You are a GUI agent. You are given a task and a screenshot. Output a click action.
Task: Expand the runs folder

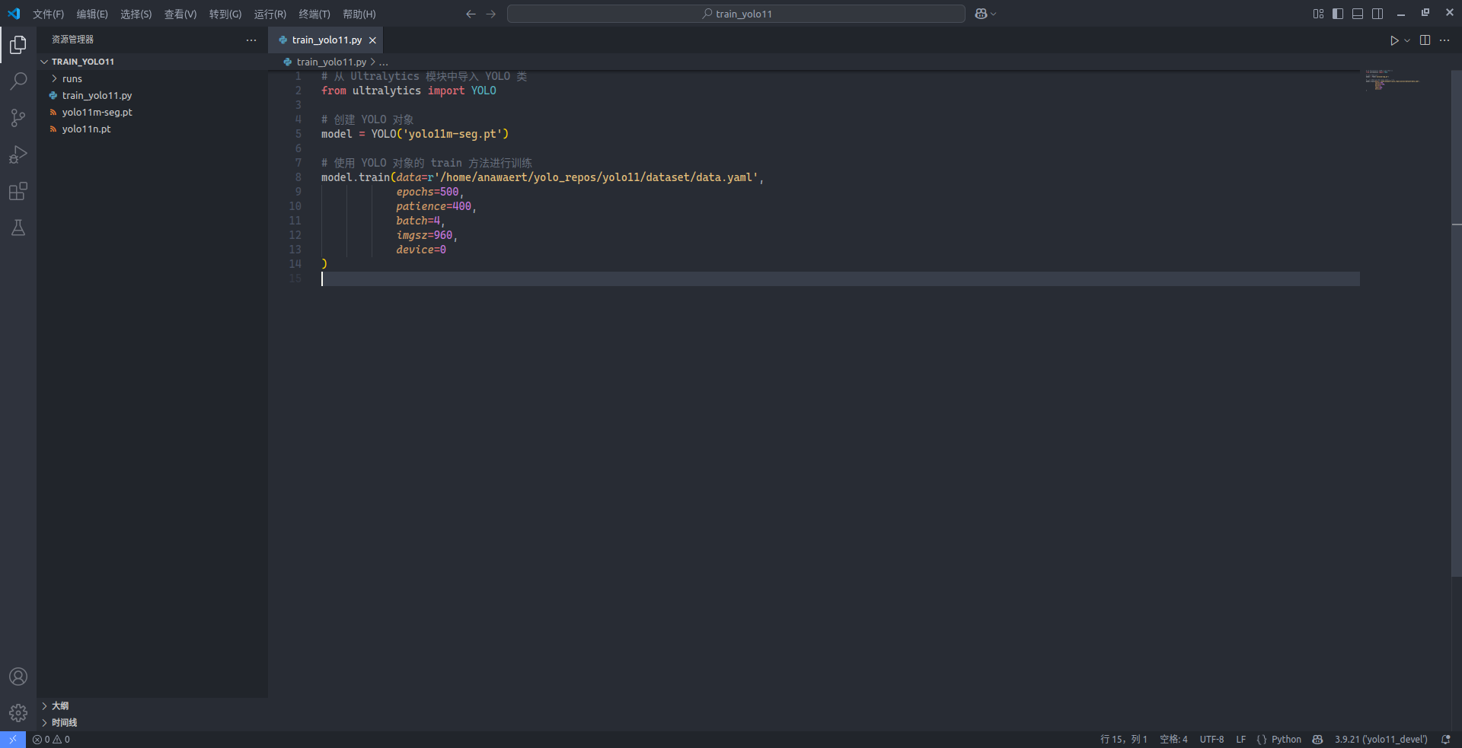pos(72,78)
